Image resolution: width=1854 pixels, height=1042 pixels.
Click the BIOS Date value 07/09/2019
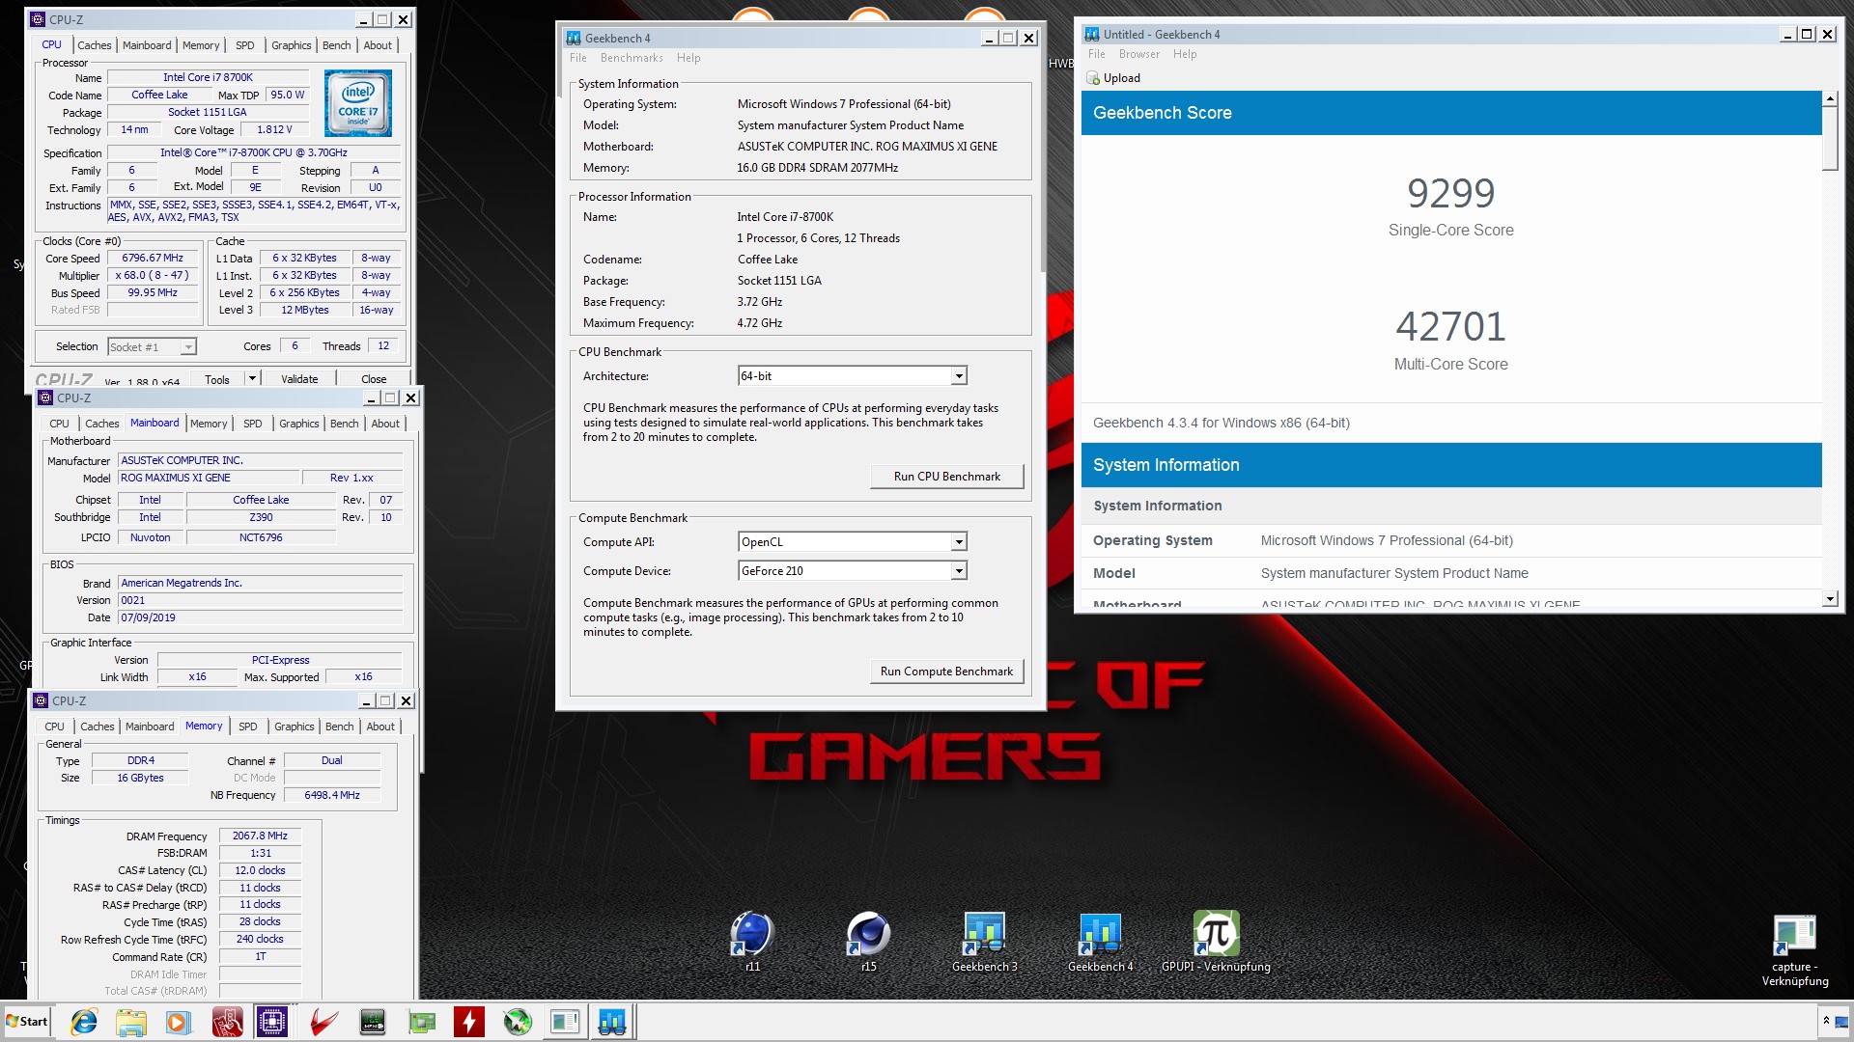[260, 618]
